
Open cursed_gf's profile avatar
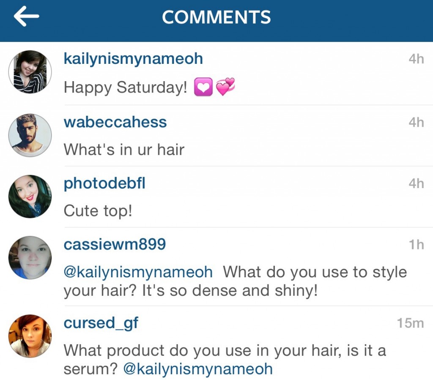30,336
